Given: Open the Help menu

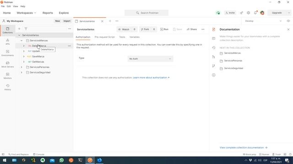Looking at the screenshot, I should [22, 6].
